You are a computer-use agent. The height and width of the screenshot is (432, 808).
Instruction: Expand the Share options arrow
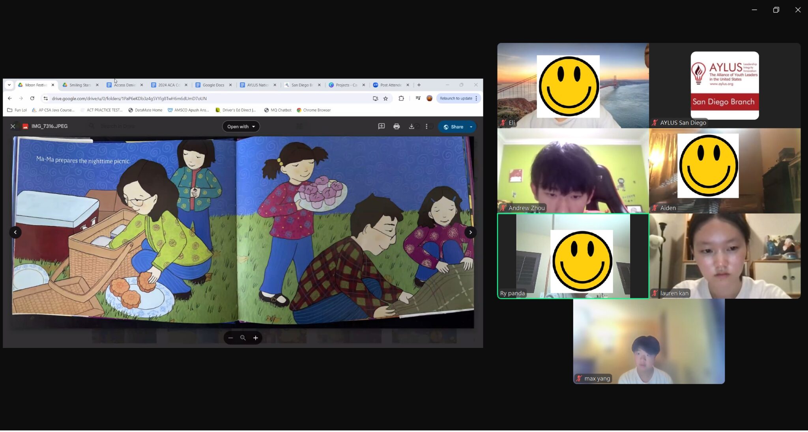pyautogui.click(x=471, y=127)
